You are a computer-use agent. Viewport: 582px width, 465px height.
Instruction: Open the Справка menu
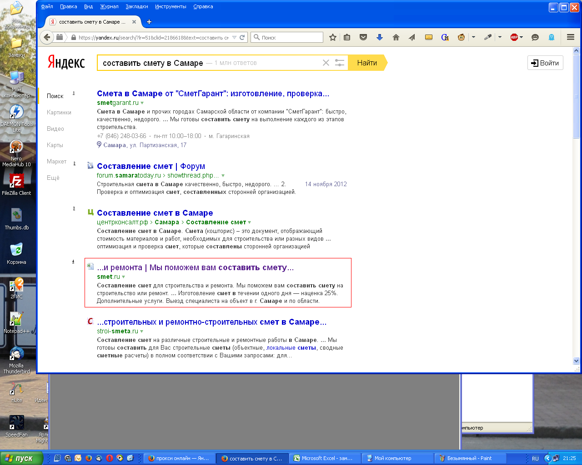(x=203, y=6)
